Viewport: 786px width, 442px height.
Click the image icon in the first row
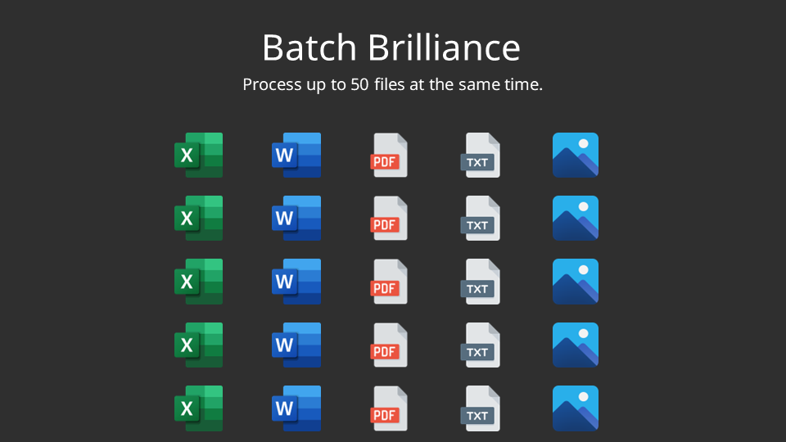pos(576,155)
